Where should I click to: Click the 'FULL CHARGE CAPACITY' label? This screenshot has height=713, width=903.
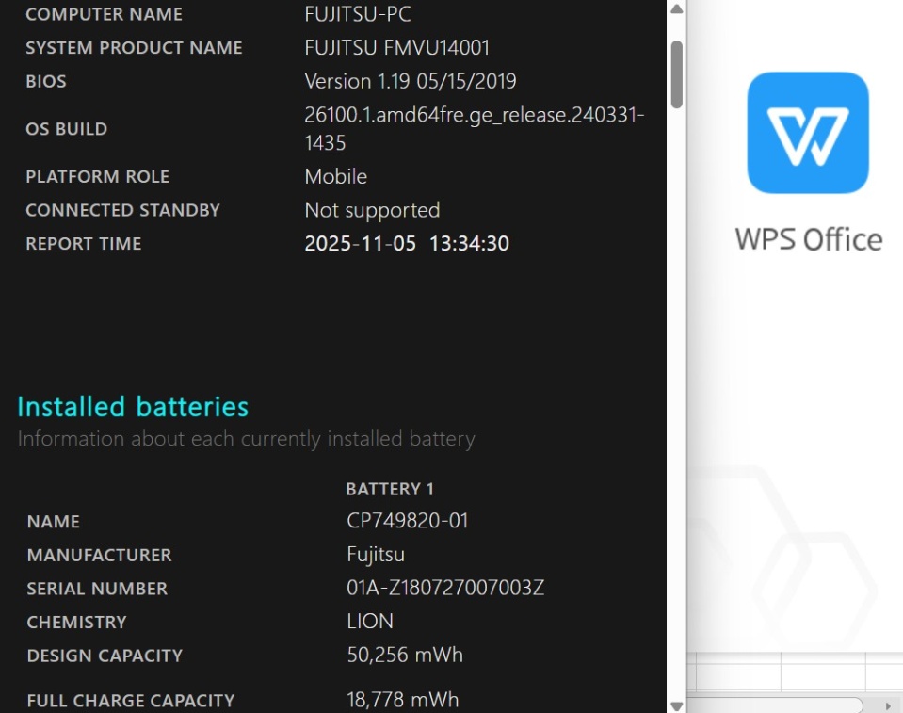(131, 701)
